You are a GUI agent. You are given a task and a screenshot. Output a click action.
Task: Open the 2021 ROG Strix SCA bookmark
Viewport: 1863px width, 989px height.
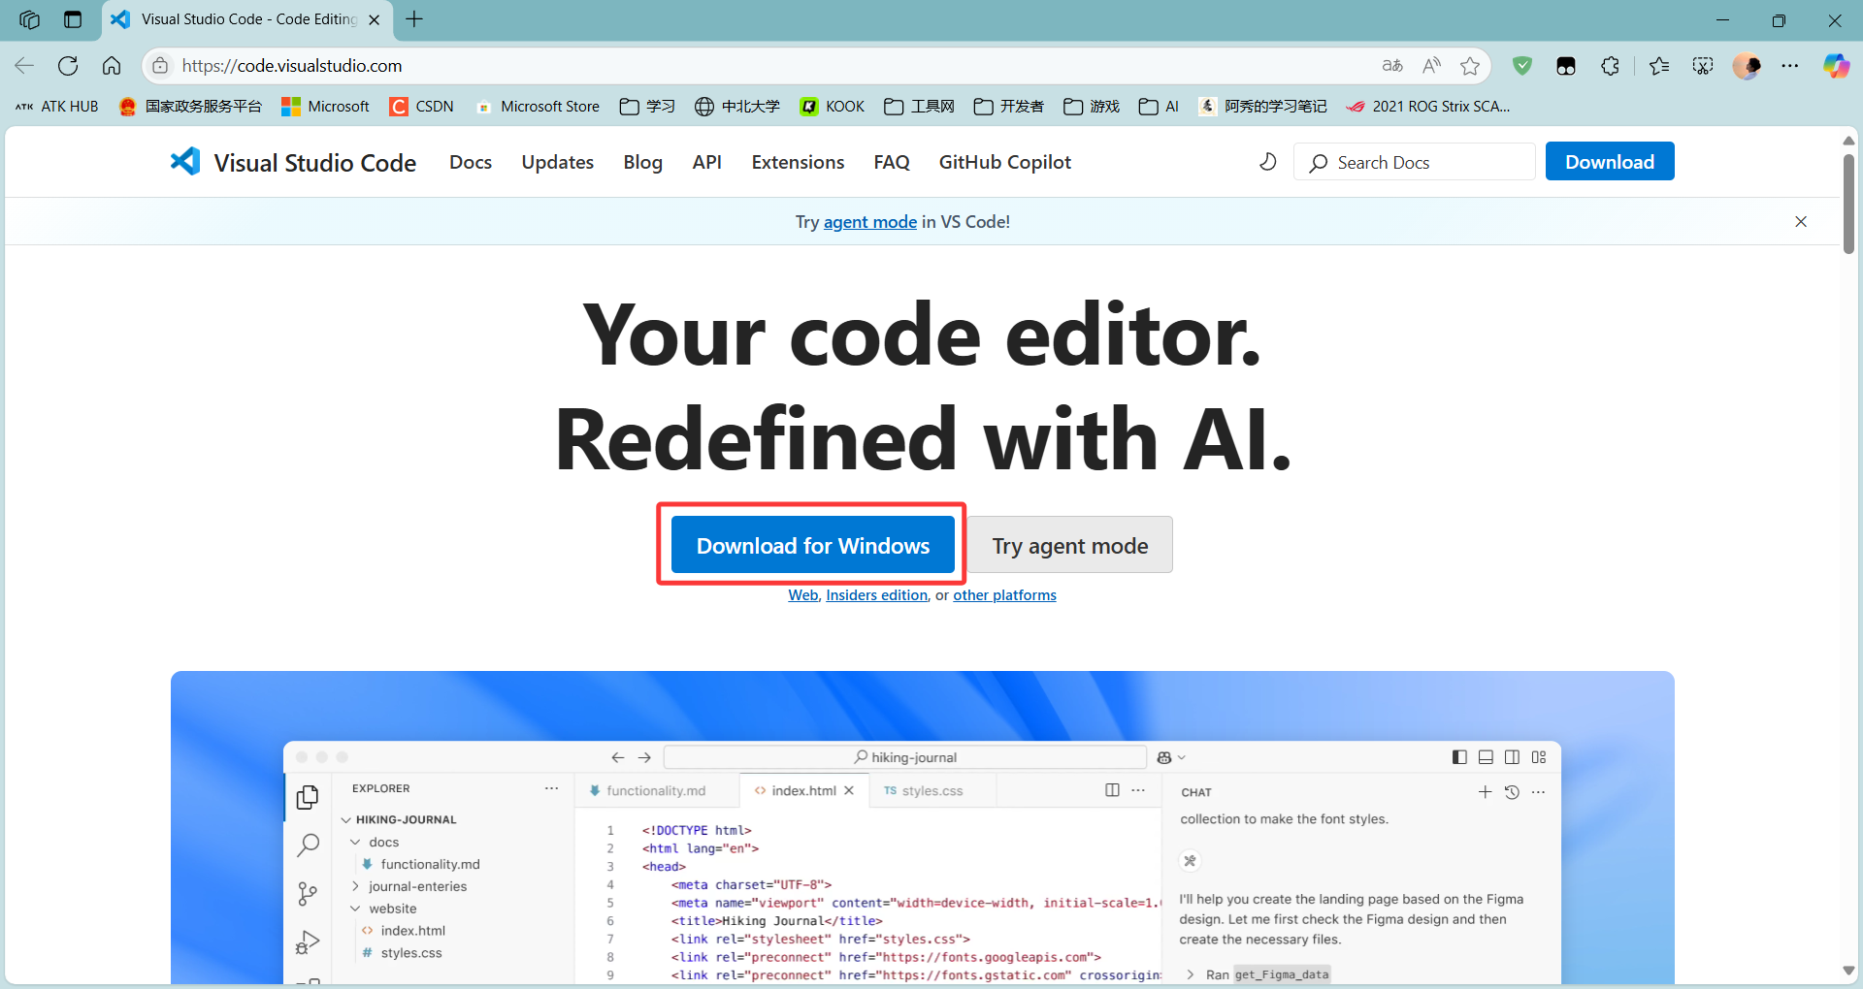click(x=1428, y=107)
